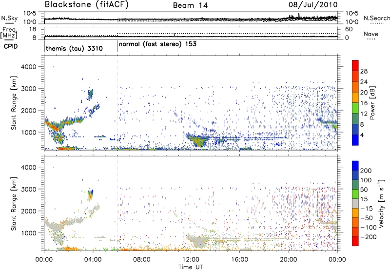Click the "Blackstone (fitACF)" plot title
Viewport: 390px width, 270px height.
tap(86, 4)
